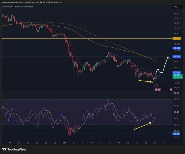The image size is (185, 154).
Task: Click the purple lightning event icon
Action: pyautogui.click(x=156, y=86)
